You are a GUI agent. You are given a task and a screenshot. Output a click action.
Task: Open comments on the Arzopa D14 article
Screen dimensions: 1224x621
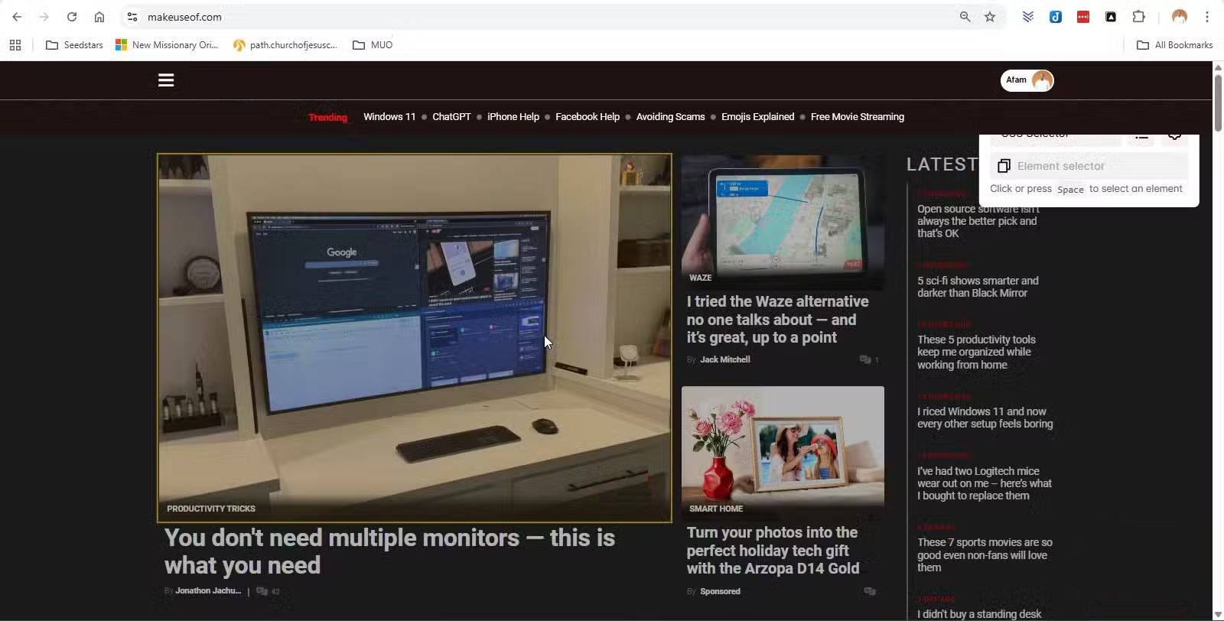pyautogui.click(x=869, y=591)
